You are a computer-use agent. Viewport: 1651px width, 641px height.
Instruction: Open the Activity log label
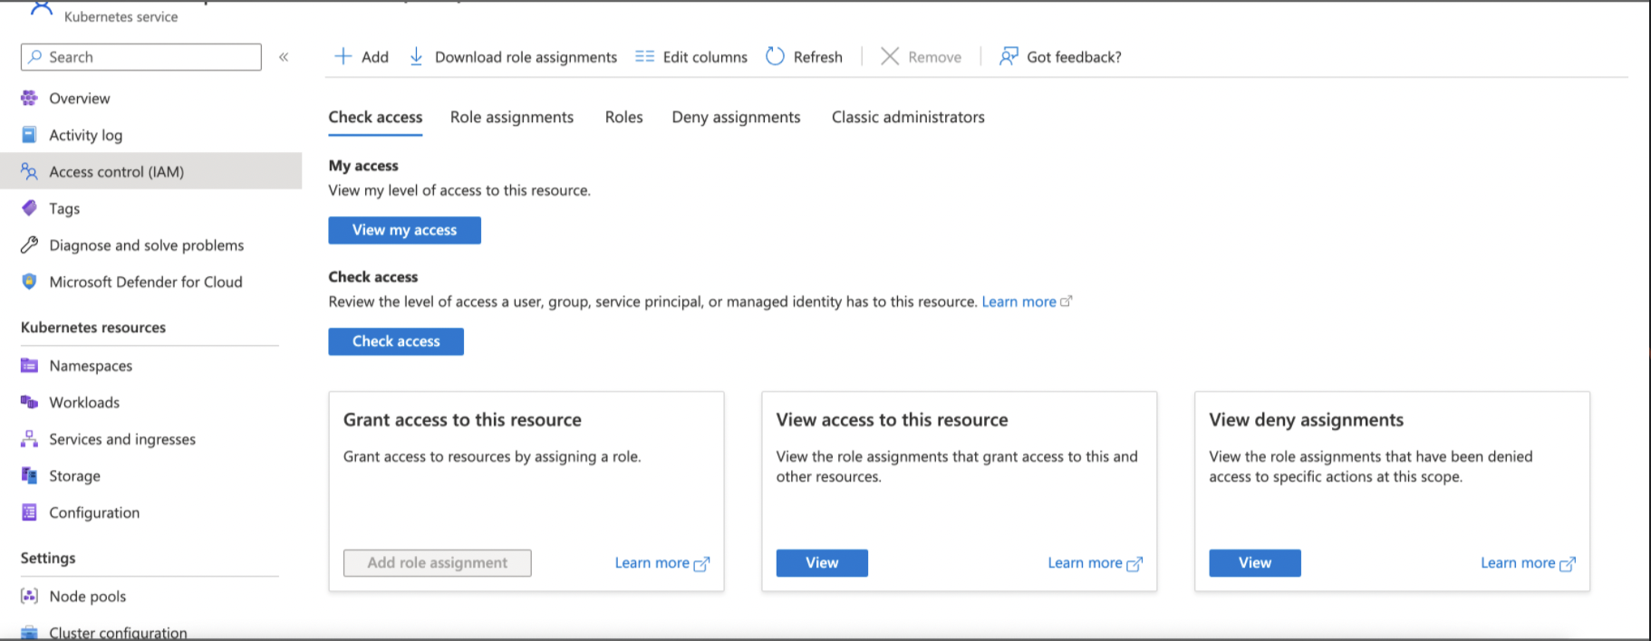tap(86, 135)
